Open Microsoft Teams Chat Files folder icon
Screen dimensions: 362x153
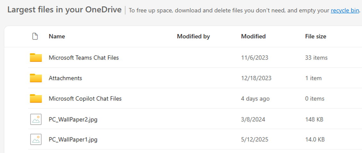pos(36,57)
